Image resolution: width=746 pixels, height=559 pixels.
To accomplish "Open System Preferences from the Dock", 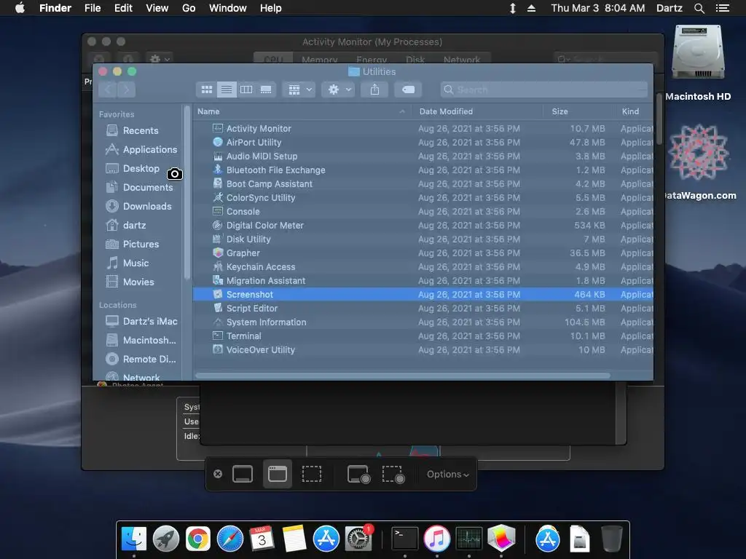I will tap(358, 539).
